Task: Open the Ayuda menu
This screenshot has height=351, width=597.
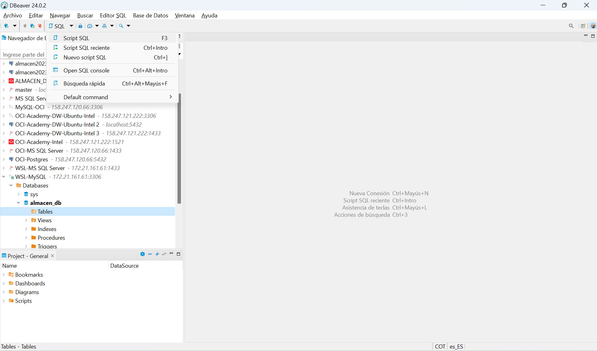Action: (209, 15)
